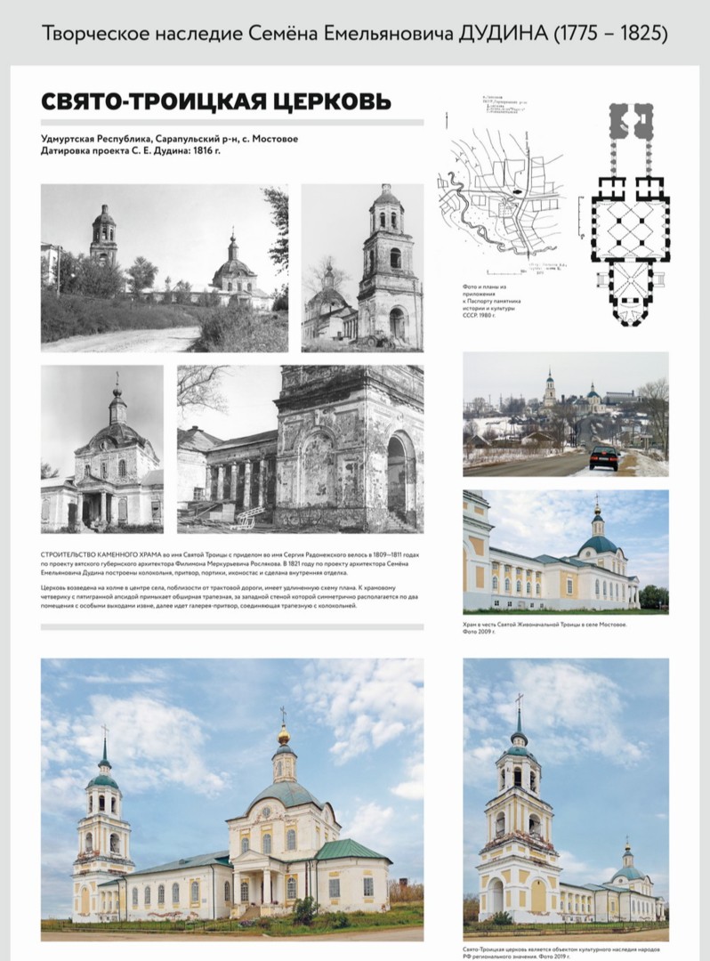The height and width of the screenshot is (961, 710).
Task: Open the winter village photo with car
Action: click(565, 414)
